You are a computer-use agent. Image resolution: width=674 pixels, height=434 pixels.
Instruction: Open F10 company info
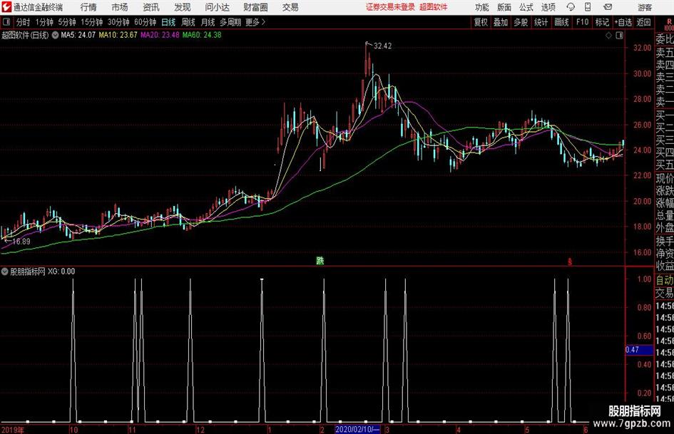point(583,22)
